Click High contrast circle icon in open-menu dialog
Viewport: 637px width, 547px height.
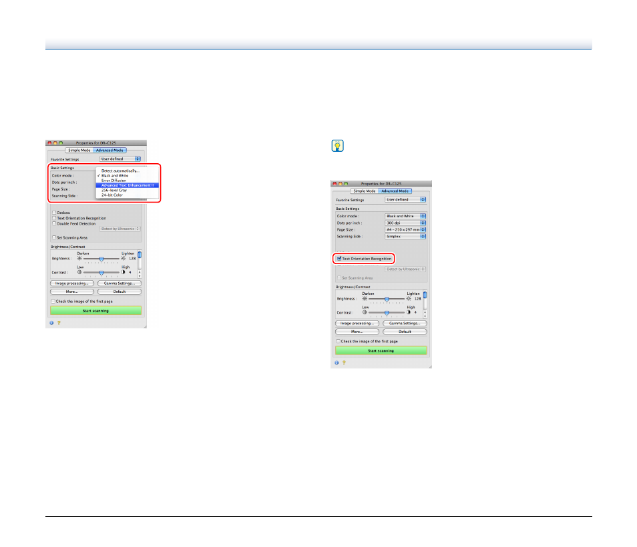click(x=123, y=272)
